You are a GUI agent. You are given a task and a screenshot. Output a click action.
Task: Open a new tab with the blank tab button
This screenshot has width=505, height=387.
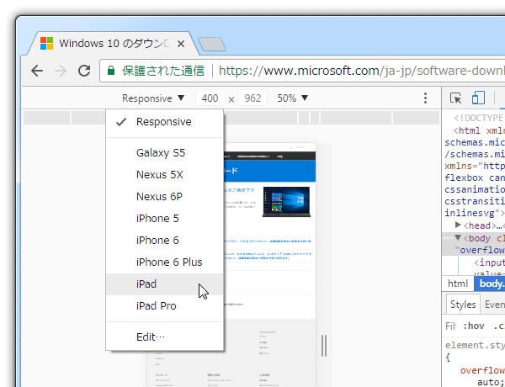(x=211, y=45)
